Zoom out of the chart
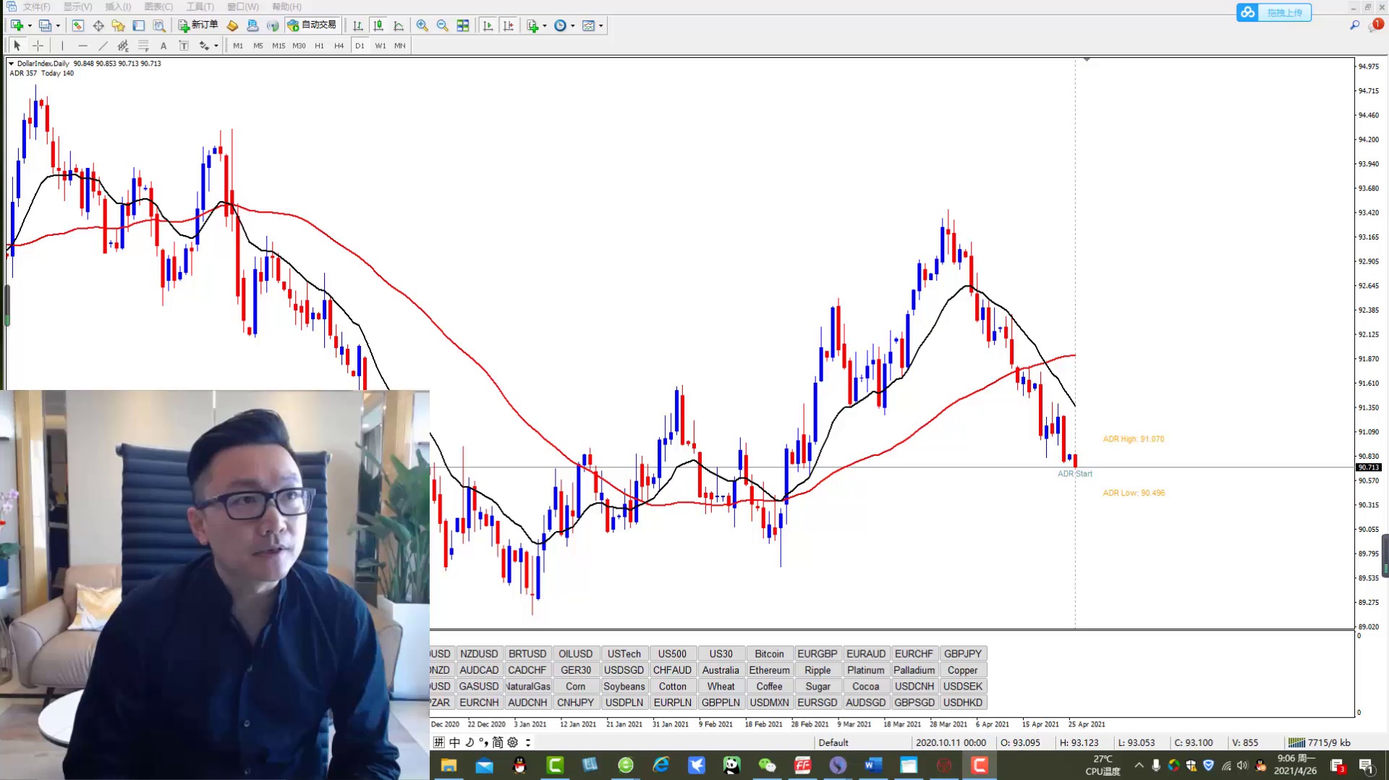The image size is (1389, 780). click(x=443, y=25)
